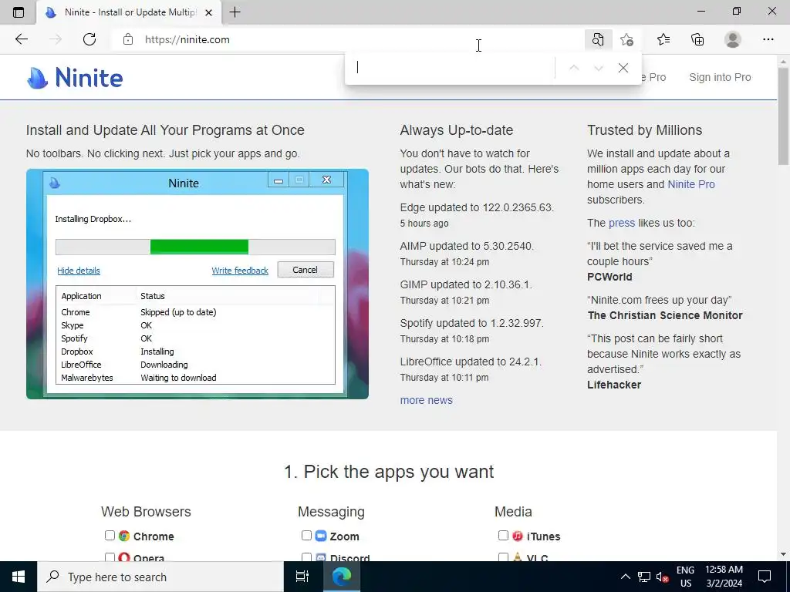Open the vertical tabs button
This screenshot has width=790, height=592.
[x=19, y=12]
